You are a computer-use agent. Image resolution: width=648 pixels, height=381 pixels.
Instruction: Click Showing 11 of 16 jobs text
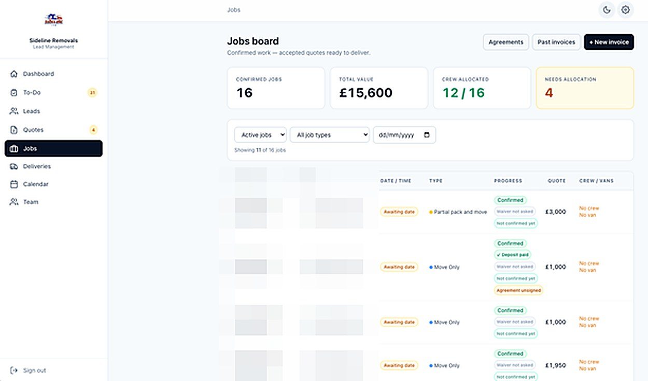click(x=260, y=150)
